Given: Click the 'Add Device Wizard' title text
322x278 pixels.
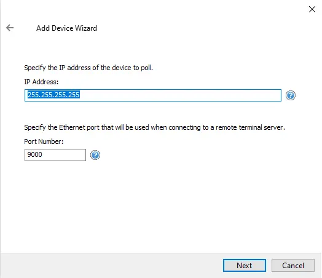Looking at the screenshot, I should coord(66,28).
